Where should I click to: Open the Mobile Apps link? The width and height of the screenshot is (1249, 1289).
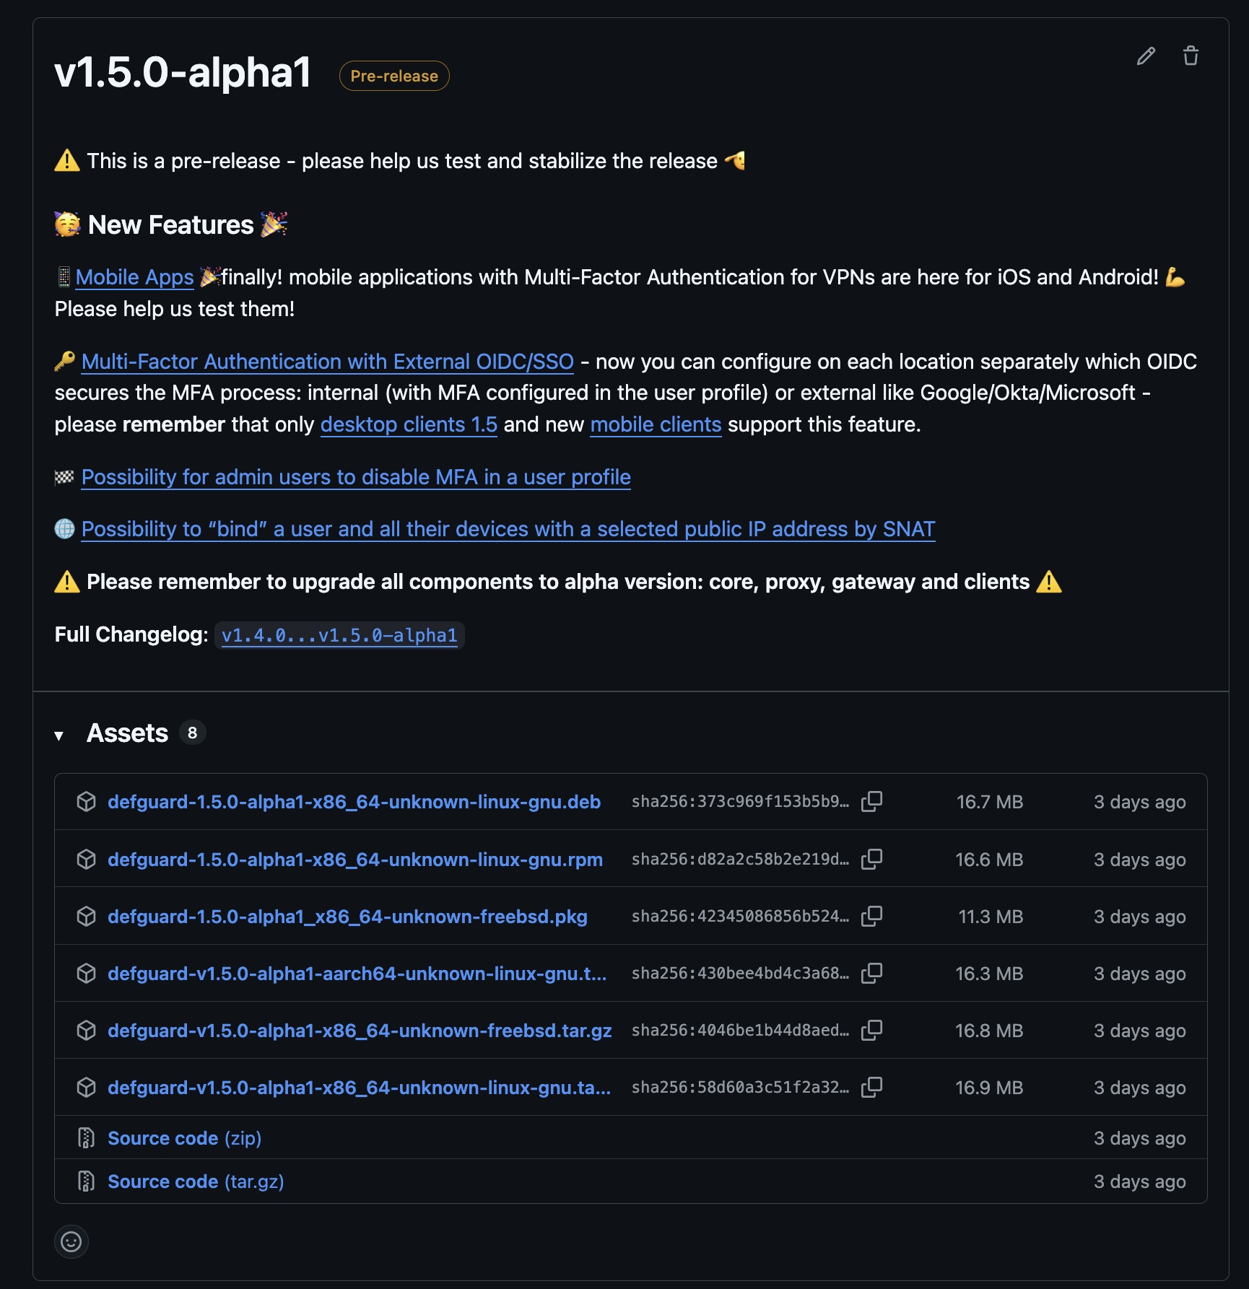134,277
